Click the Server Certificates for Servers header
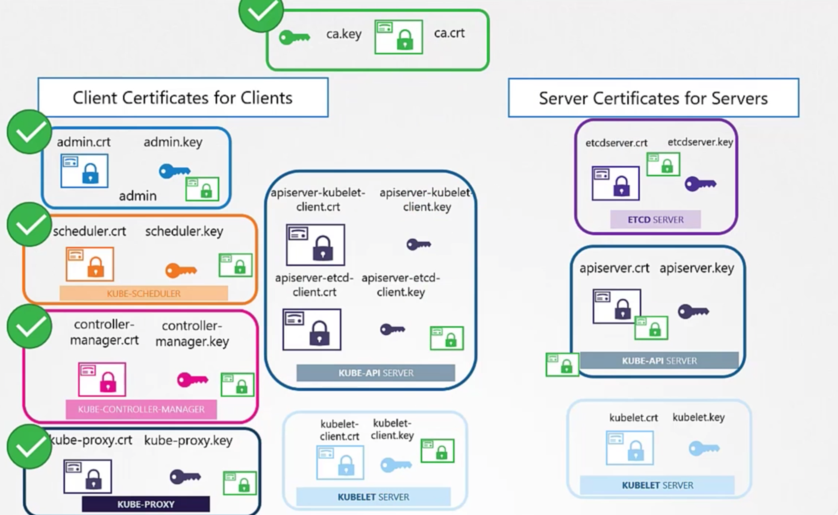Screen dimensions: 838x515 click(653, 98)
